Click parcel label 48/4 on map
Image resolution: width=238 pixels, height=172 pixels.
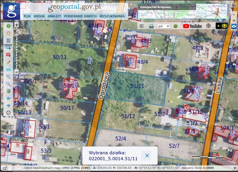pos(143,62)
